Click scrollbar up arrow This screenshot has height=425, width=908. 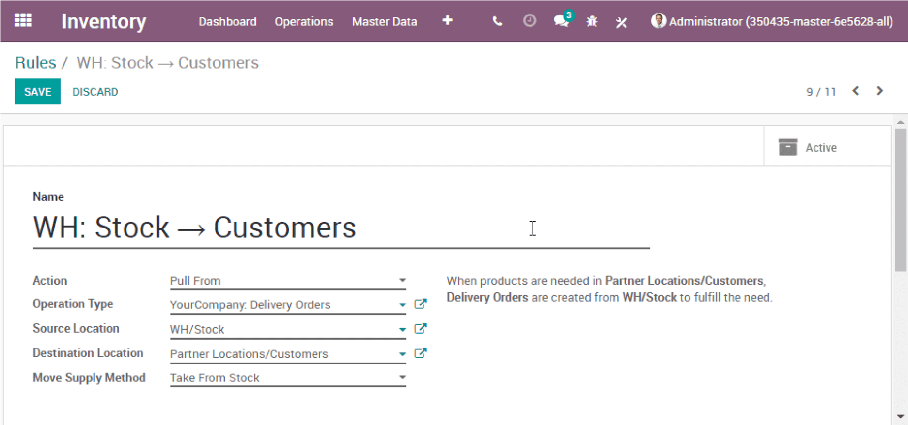(900, 122)
